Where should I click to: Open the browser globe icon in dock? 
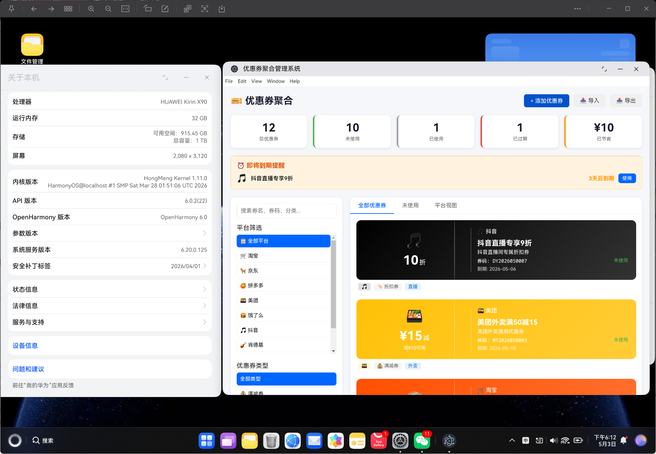[293, 441]
